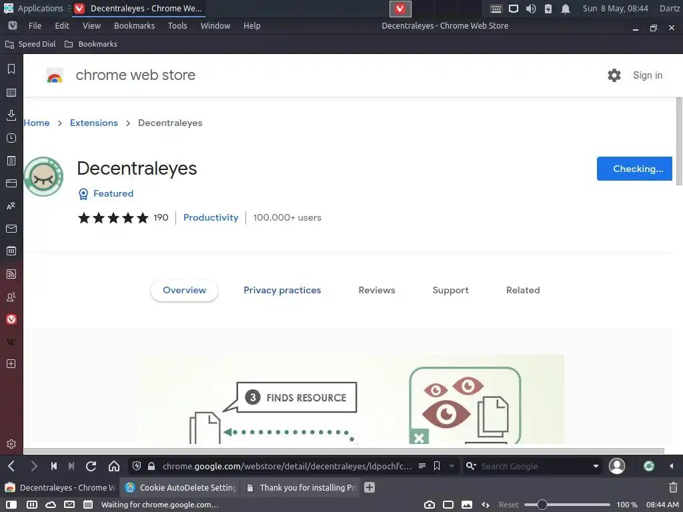Open the Vivaldi web panel

pyautogui.click(x=11, y=319)
